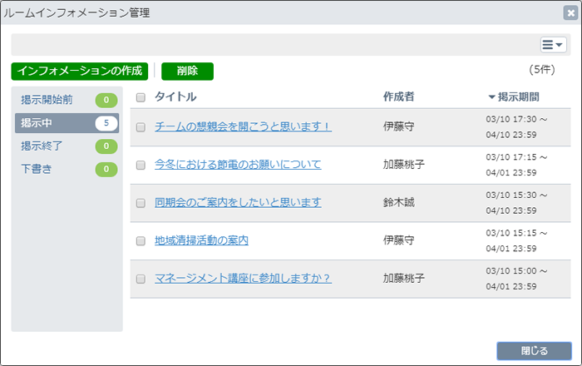Toggle the select-all checkbox in header row
Image resolution: width=582 pixels, height=366 pixels.
click(141, 97)
